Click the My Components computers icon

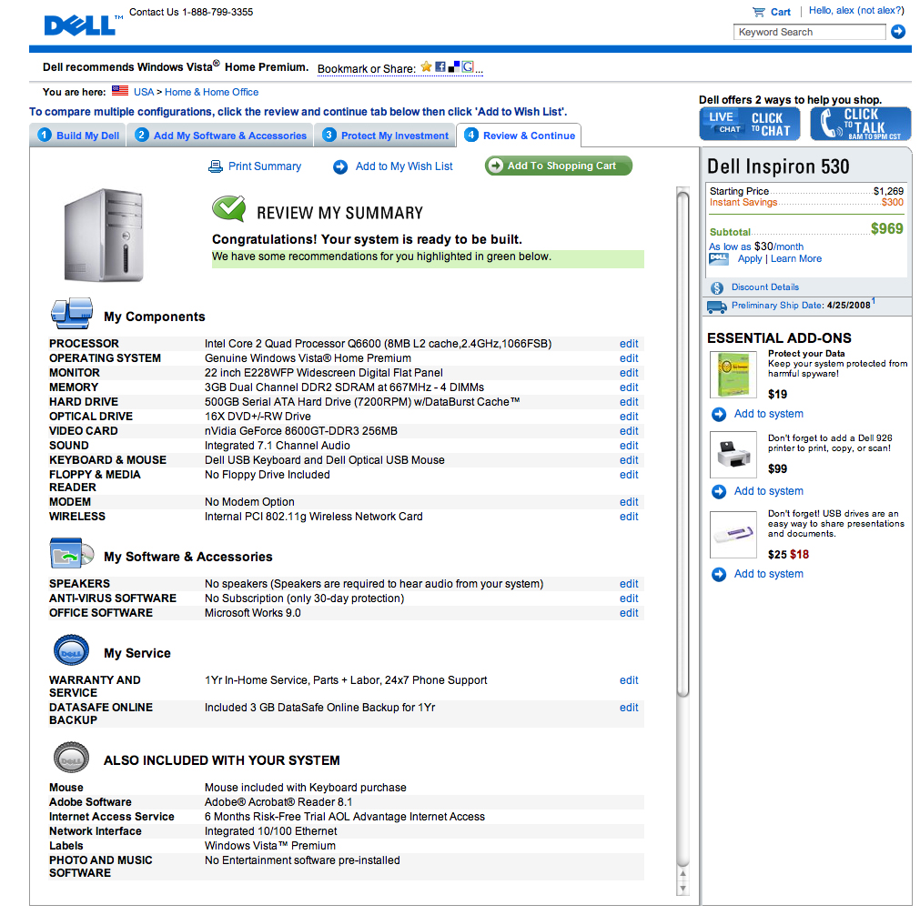point(72,314)
